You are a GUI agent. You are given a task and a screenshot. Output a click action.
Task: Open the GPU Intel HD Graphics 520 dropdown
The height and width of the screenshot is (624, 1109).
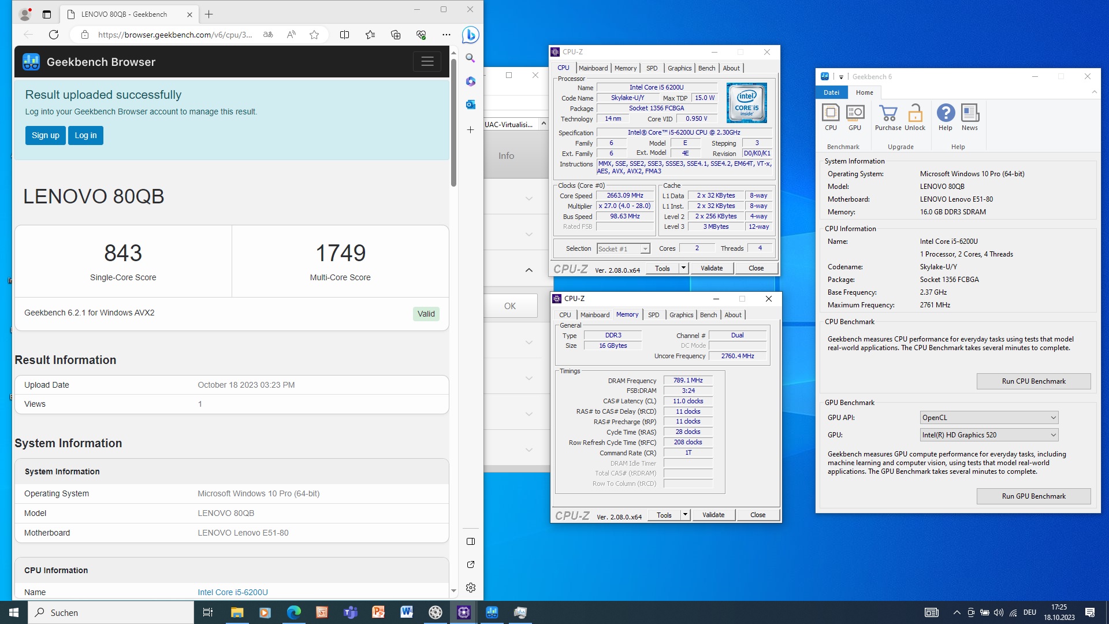(x=989, y=435)
